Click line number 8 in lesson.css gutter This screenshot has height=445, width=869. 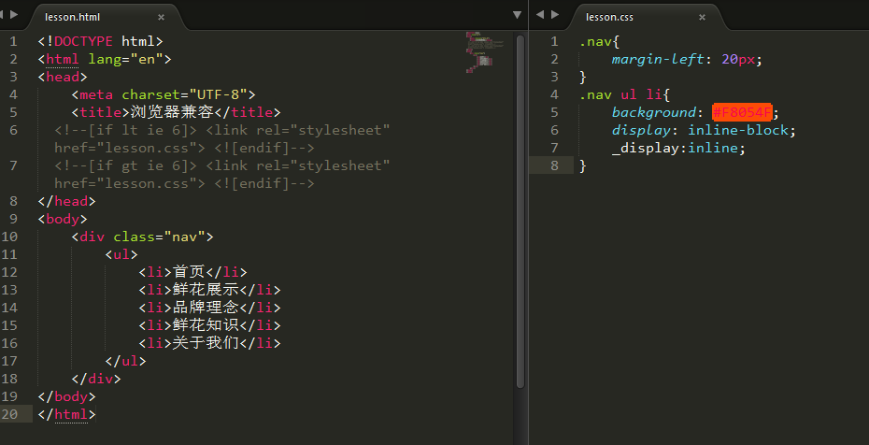pyautogui.click(x=555, y=165)
